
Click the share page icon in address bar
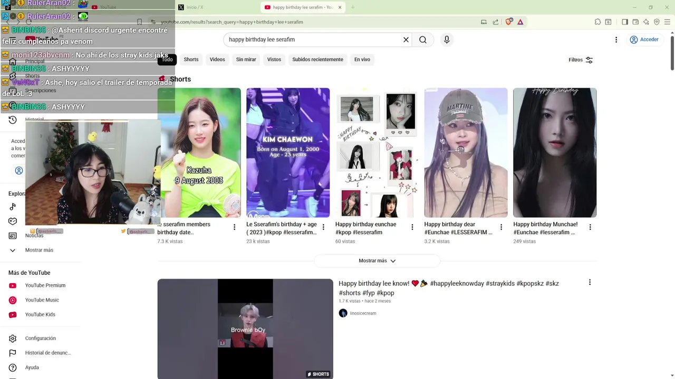coord(496,22)
